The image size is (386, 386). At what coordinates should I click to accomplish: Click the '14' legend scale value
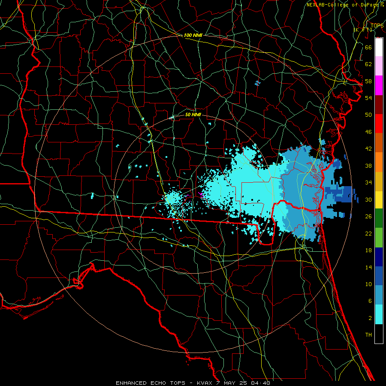click(x=368, y=267)
